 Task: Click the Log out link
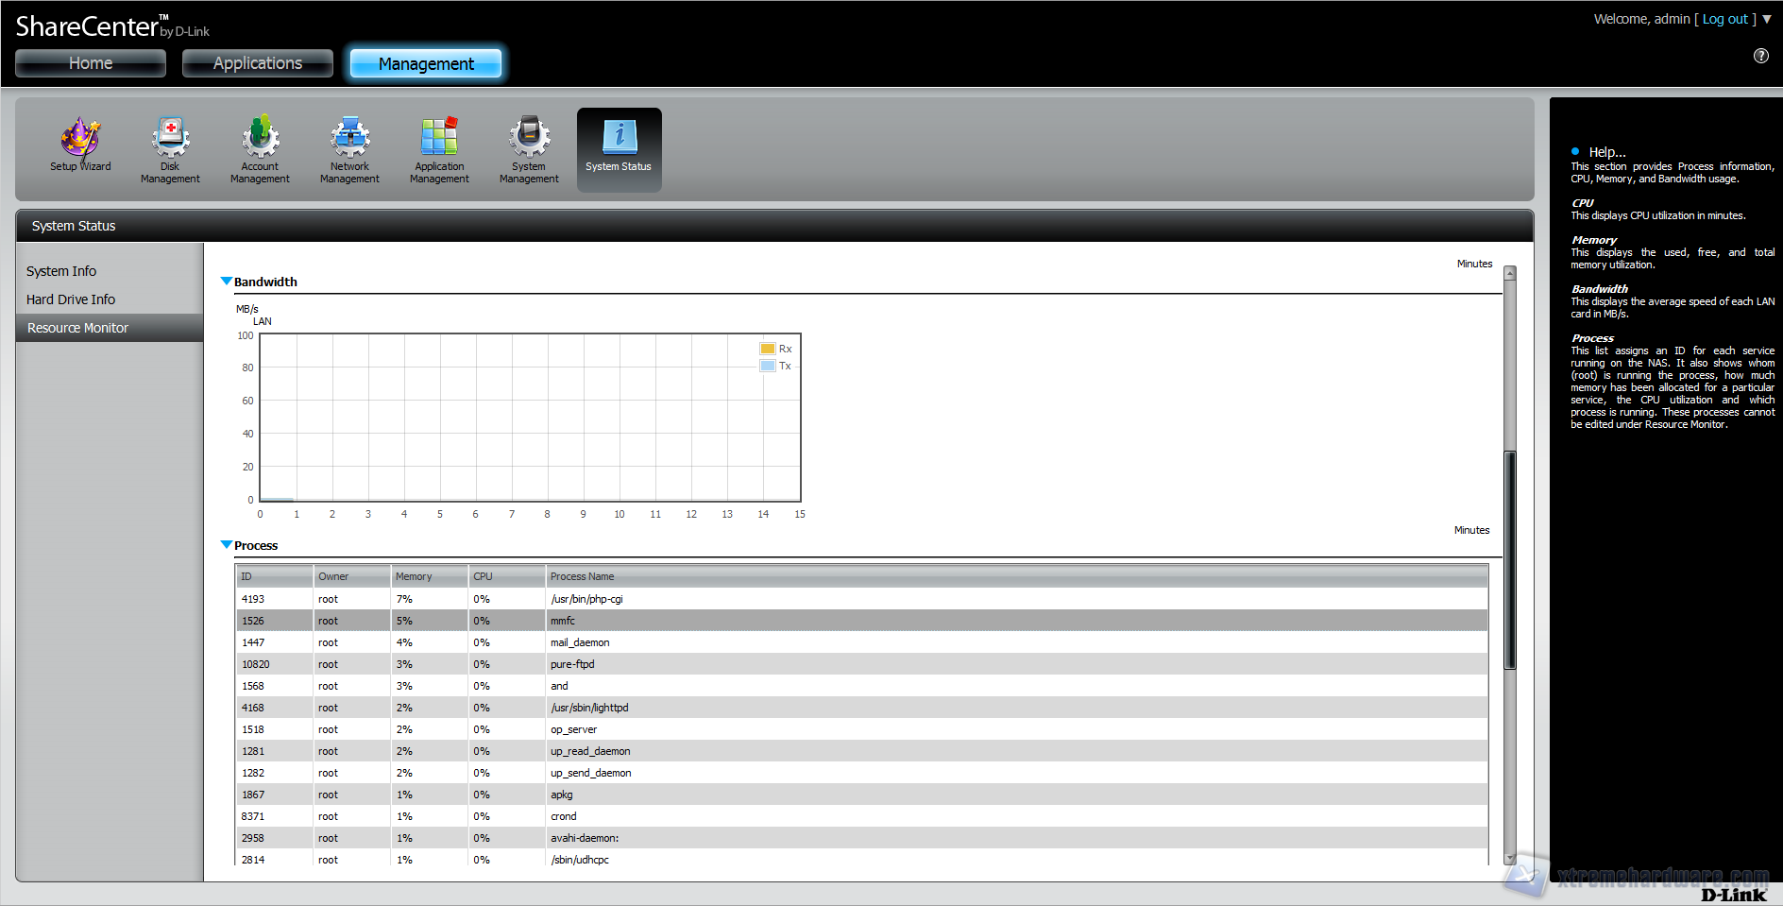(x=1724, y=19)
